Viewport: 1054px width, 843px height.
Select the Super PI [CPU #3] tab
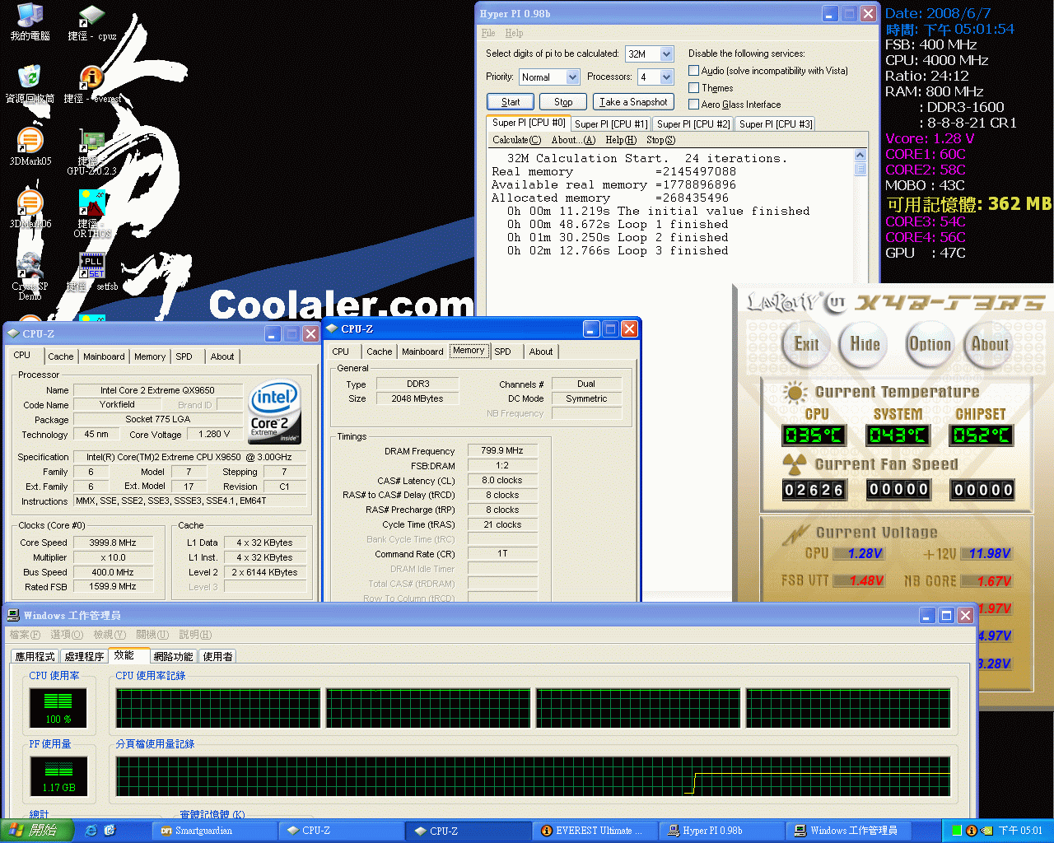pos(776,124)
